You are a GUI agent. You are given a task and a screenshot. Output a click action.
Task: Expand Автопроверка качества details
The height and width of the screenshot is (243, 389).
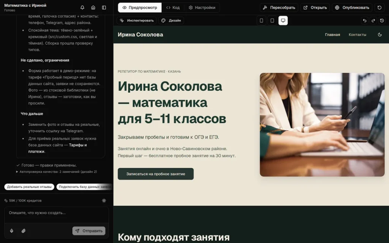coord(57,172)
